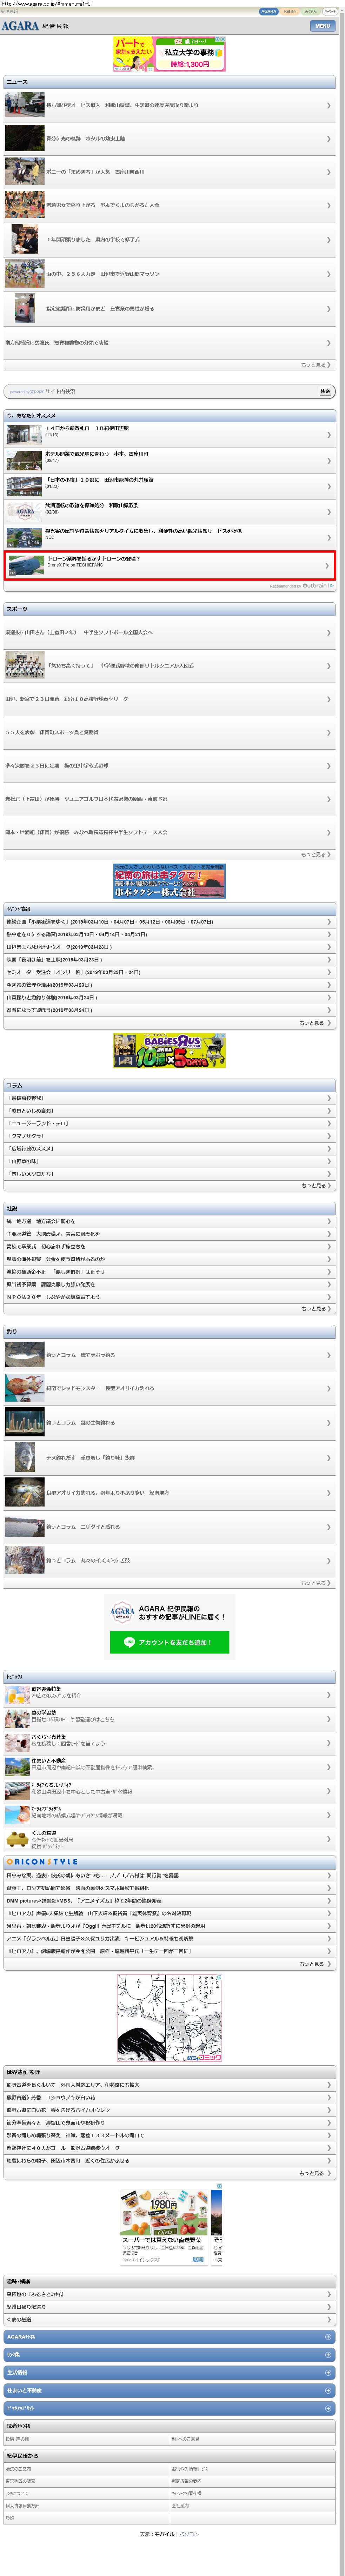Image resolution: width=345 pixels, height=2576 pixels.
Task: Click the AGARA 紀伊民報 logo
Action: pos(35,26)
